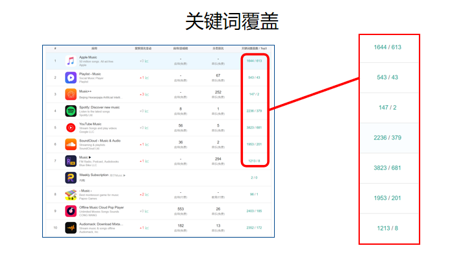Open the Playlist - Music title link

90,74
